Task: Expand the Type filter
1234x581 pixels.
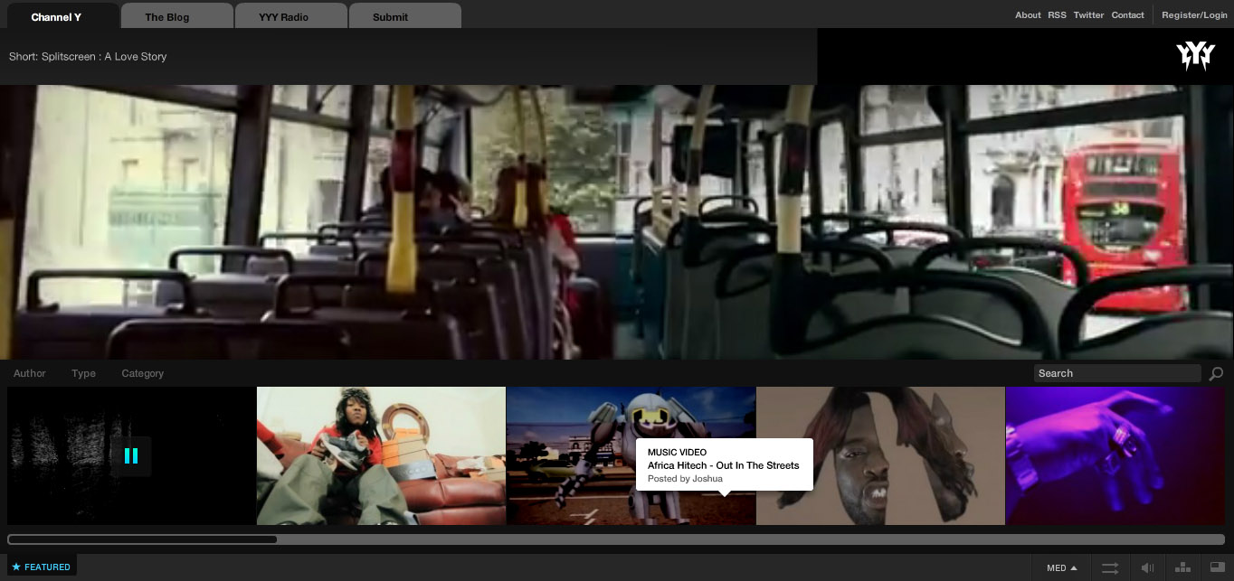Action: (83, 373)
